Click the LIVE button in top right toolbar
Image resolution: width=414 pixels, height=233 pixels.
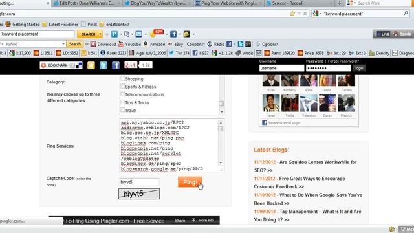383,34
